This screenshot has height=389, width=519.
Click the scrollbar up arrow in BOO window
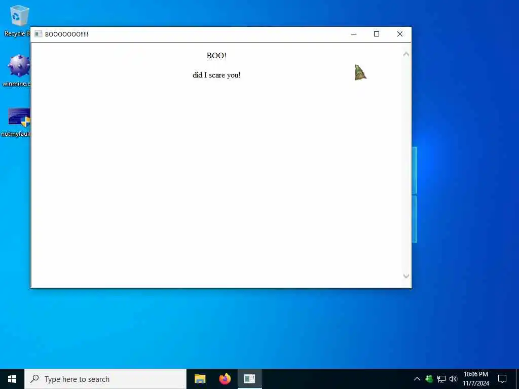point(406,54)
